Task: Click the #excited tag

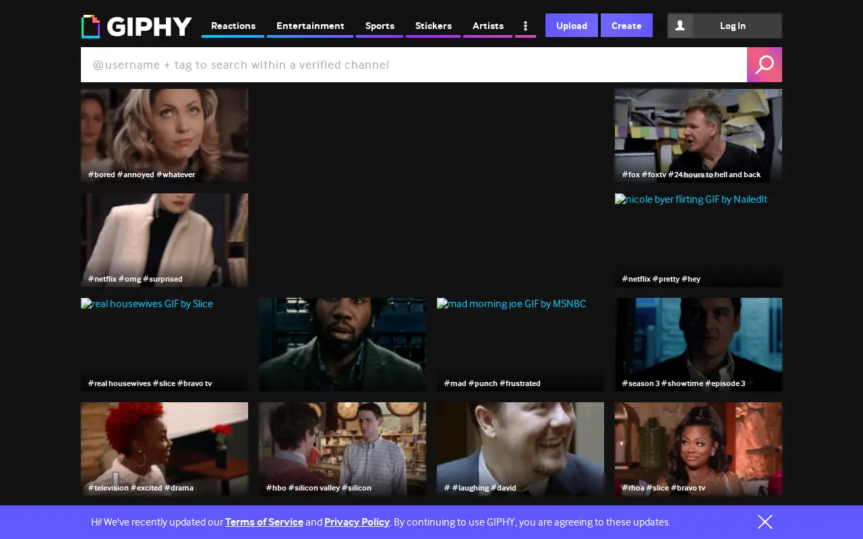Action: pyautogui.click(x=146, y=488)
